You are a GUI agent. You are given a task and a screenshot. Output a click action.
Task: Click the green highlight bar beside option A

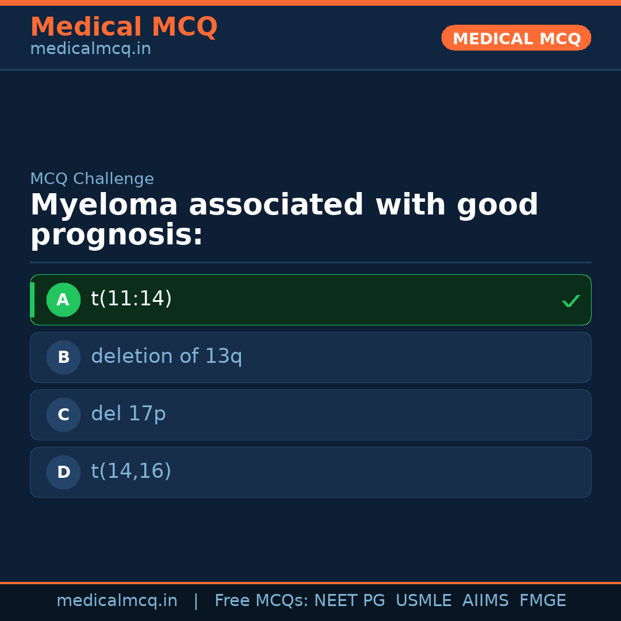(33, 300)
